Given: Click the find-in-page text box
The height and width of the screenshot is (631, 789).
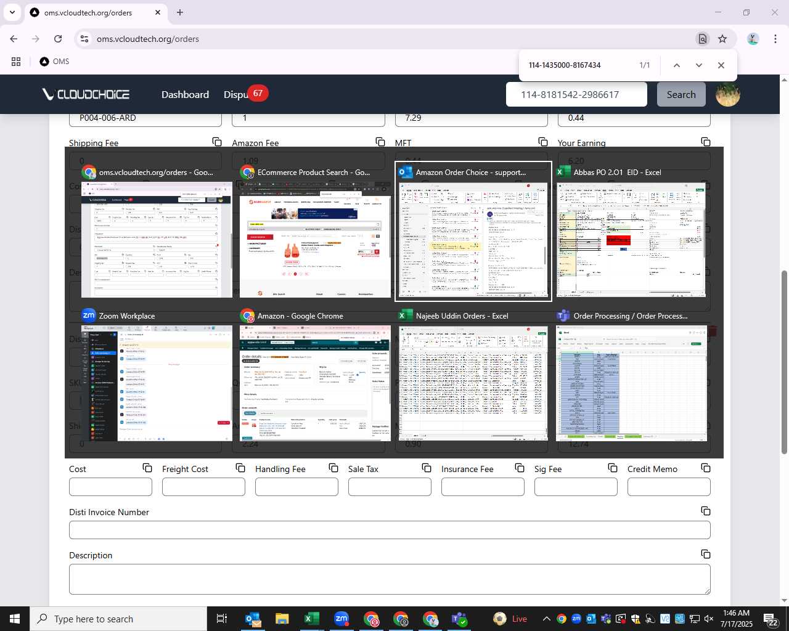Looking at the screenshot, I should point(579,65).
